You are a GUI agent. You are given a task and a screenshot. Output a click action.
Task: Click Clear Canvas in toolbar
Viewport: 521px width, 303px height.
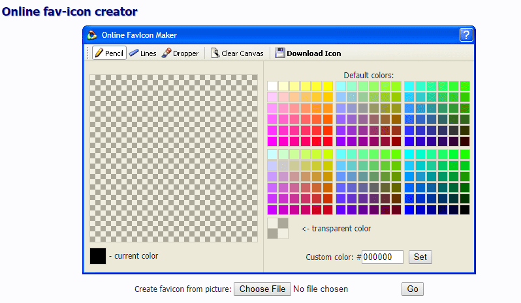click(x=237, y=53)
